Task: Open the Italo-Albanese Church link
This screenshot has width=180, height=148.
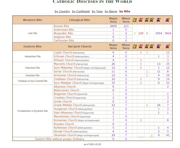Action: (x=68, y=113)
